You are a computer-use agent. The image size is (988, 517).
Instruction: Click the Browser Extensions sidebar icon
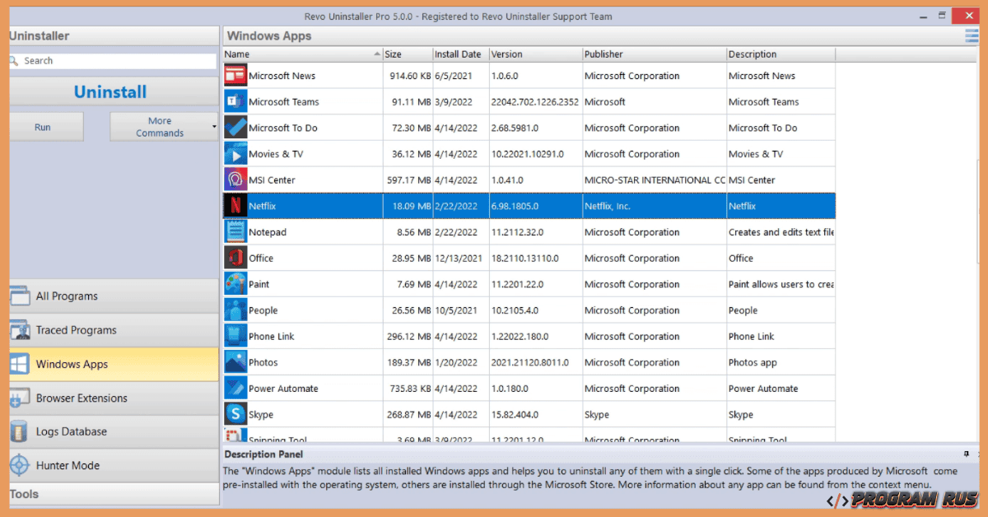click(19, 397)
